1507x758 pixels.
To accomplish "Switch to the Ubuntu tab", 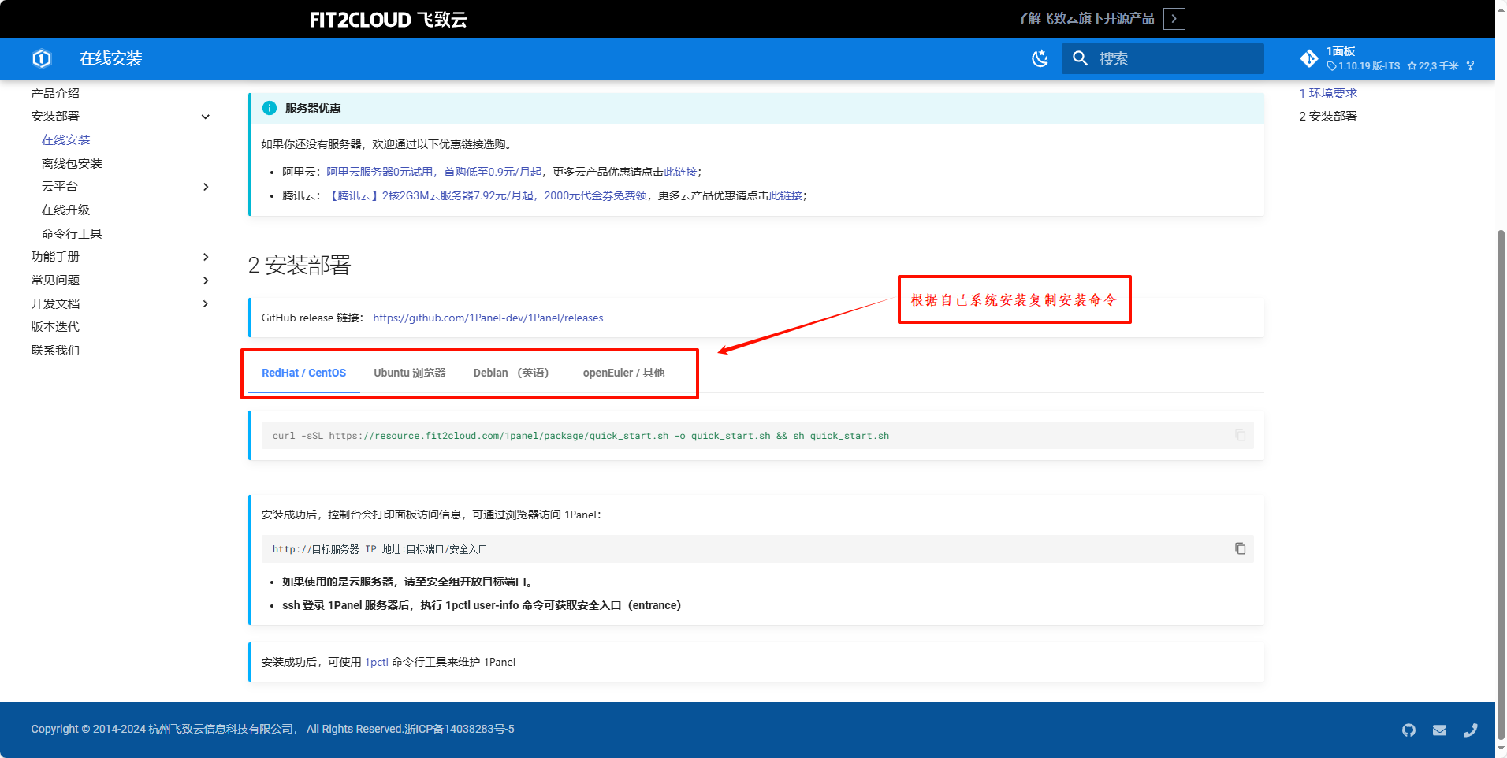I will tap(410, 373).
